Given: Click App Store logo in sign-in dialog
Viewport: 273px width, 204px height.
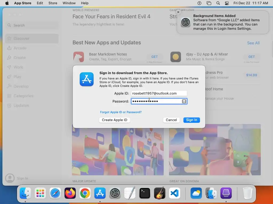Looking at the screenshot, I should pyautogui.click(x=87, y=79).
